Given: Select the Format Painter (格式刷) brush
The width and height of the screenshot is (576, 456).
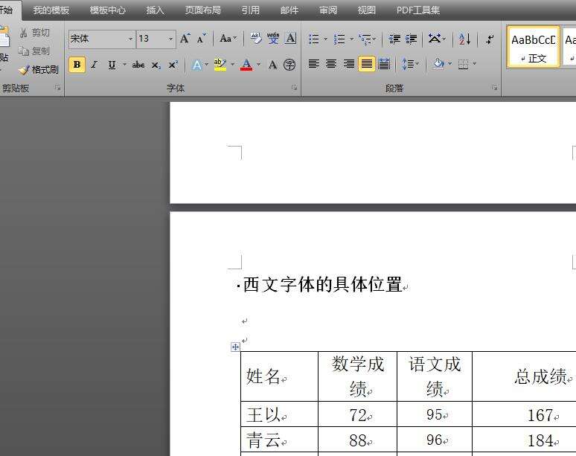Looking at the screenshot, I should (24, 69).
